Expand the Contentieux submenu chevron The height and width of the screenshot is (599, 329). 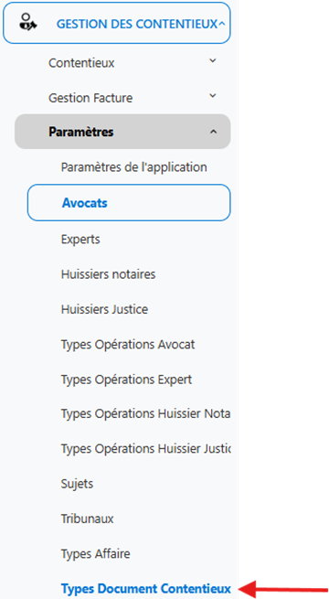213,60
